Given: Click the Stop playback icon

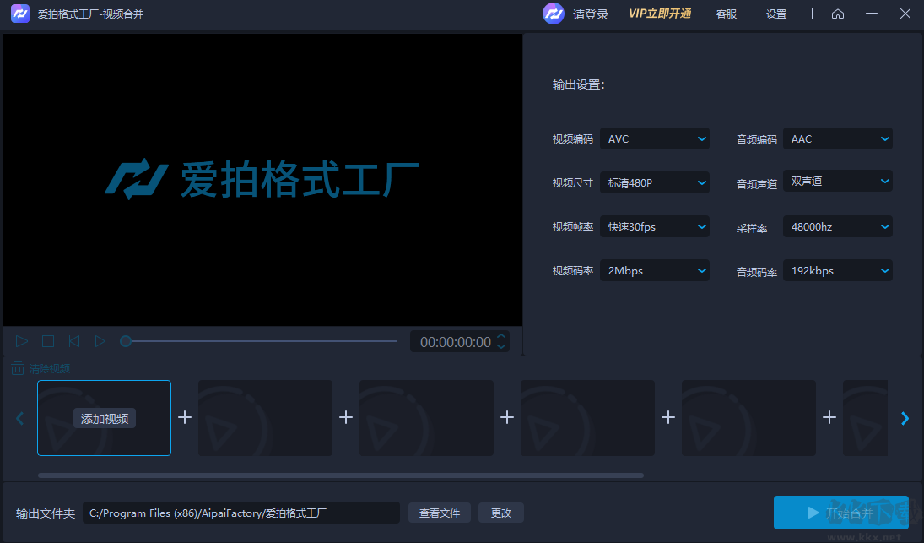Looking at the screenshot, I should 47,340.
